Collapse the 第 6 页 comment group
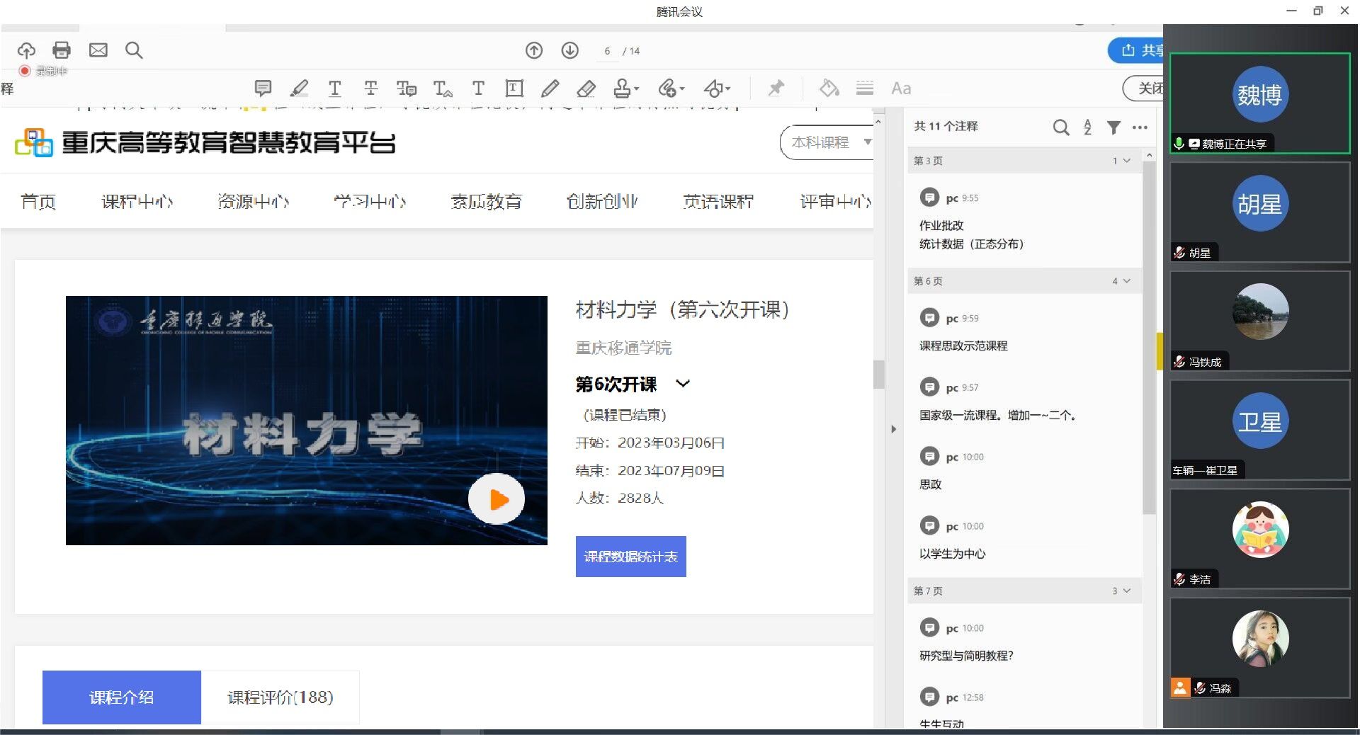This screenshot has width=1360, height=735. coord(1126,281)
